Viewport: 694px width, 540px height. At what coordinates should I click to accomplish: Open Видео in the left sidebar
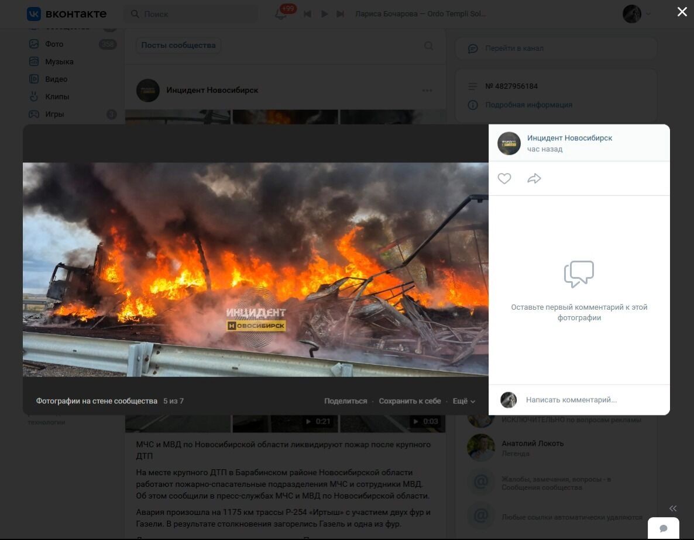coord(56,79)
